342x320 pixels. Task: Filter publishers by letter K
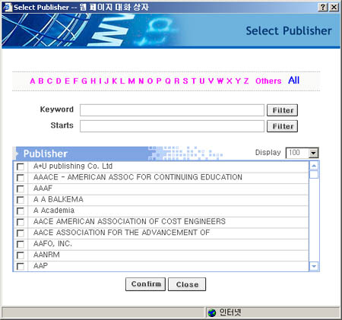tap(115, 81)
